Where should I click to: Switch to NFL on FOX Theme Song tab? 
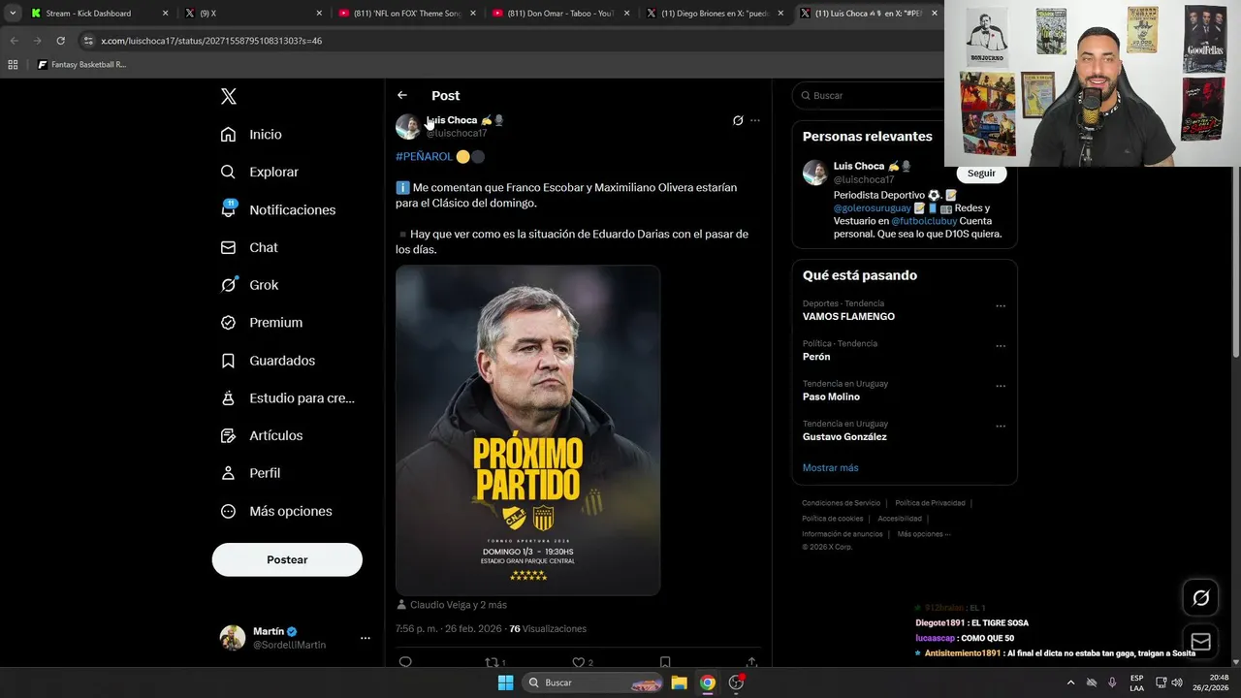coord(406,14)
